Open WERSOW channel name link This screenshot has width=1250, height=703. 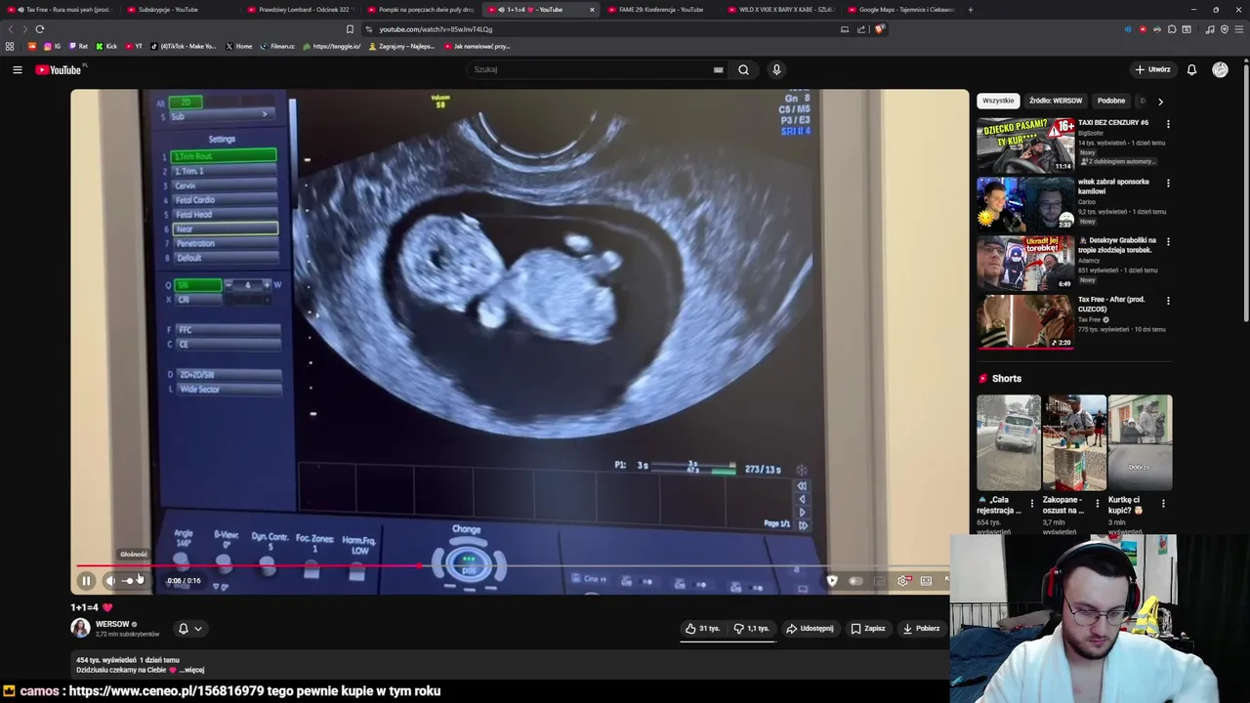(x=112, y=624)
